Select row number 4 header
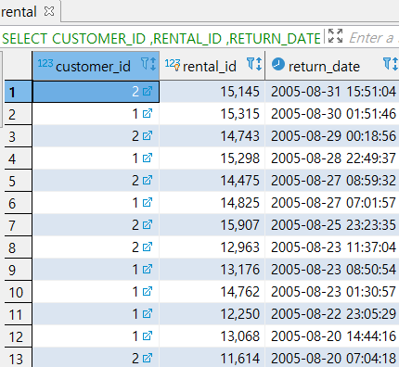Image resolution: width=399 pixels, height=367 pixels. pyautogui.click(x=18, y=158)
